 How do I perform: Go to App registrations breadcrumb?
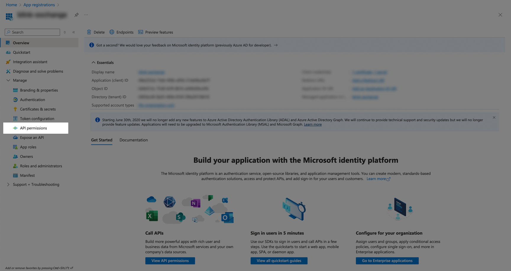39,5
